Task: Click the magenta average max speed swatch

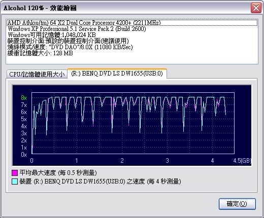Action: tap(15, 173)
